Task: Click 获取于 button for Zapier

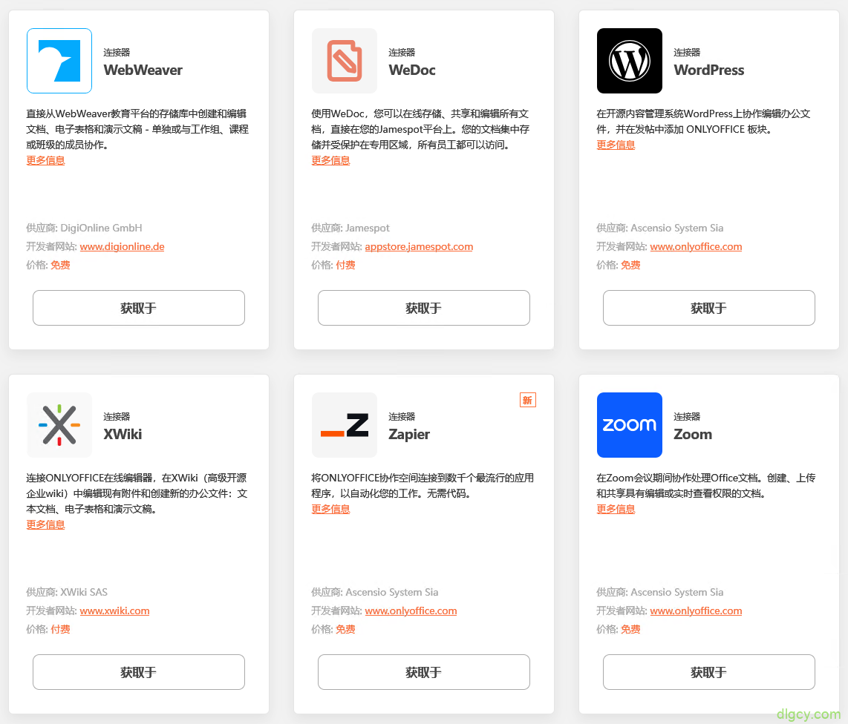Action: [x=423, y=672]
